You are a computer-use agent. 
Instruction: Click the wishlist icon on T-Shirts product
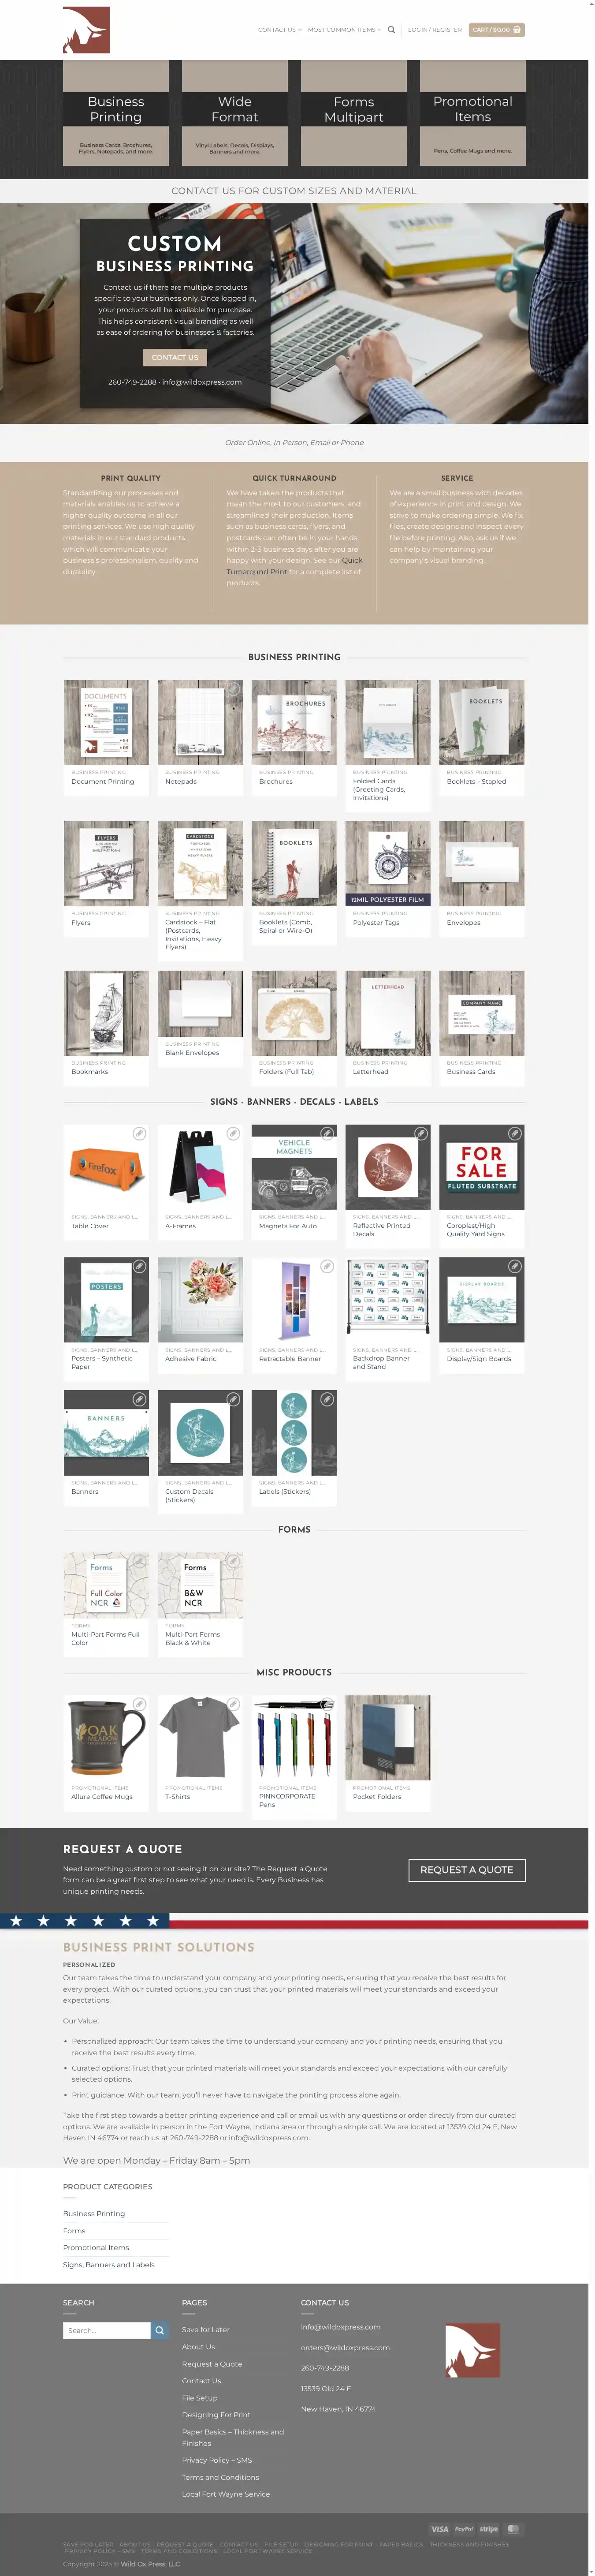[233, 1704]
